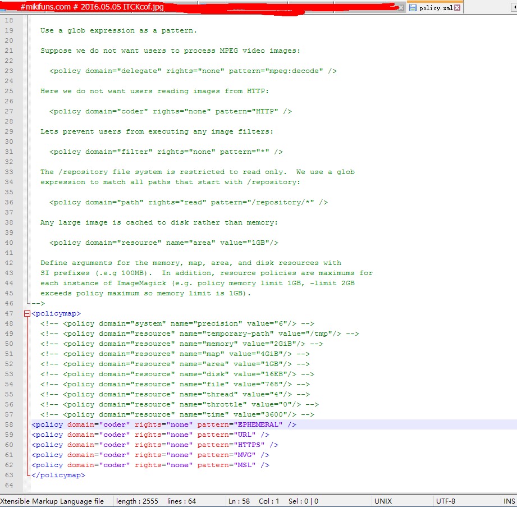Open UTF-8 encoding selector in status bar

(445, 501)
